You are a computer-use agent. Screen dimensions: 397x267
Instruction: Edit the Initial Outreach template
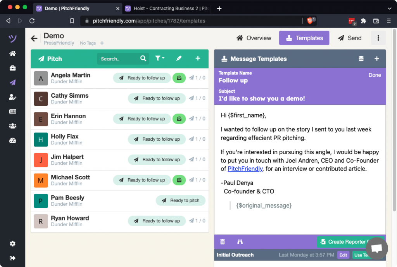(x=343, y=255)
